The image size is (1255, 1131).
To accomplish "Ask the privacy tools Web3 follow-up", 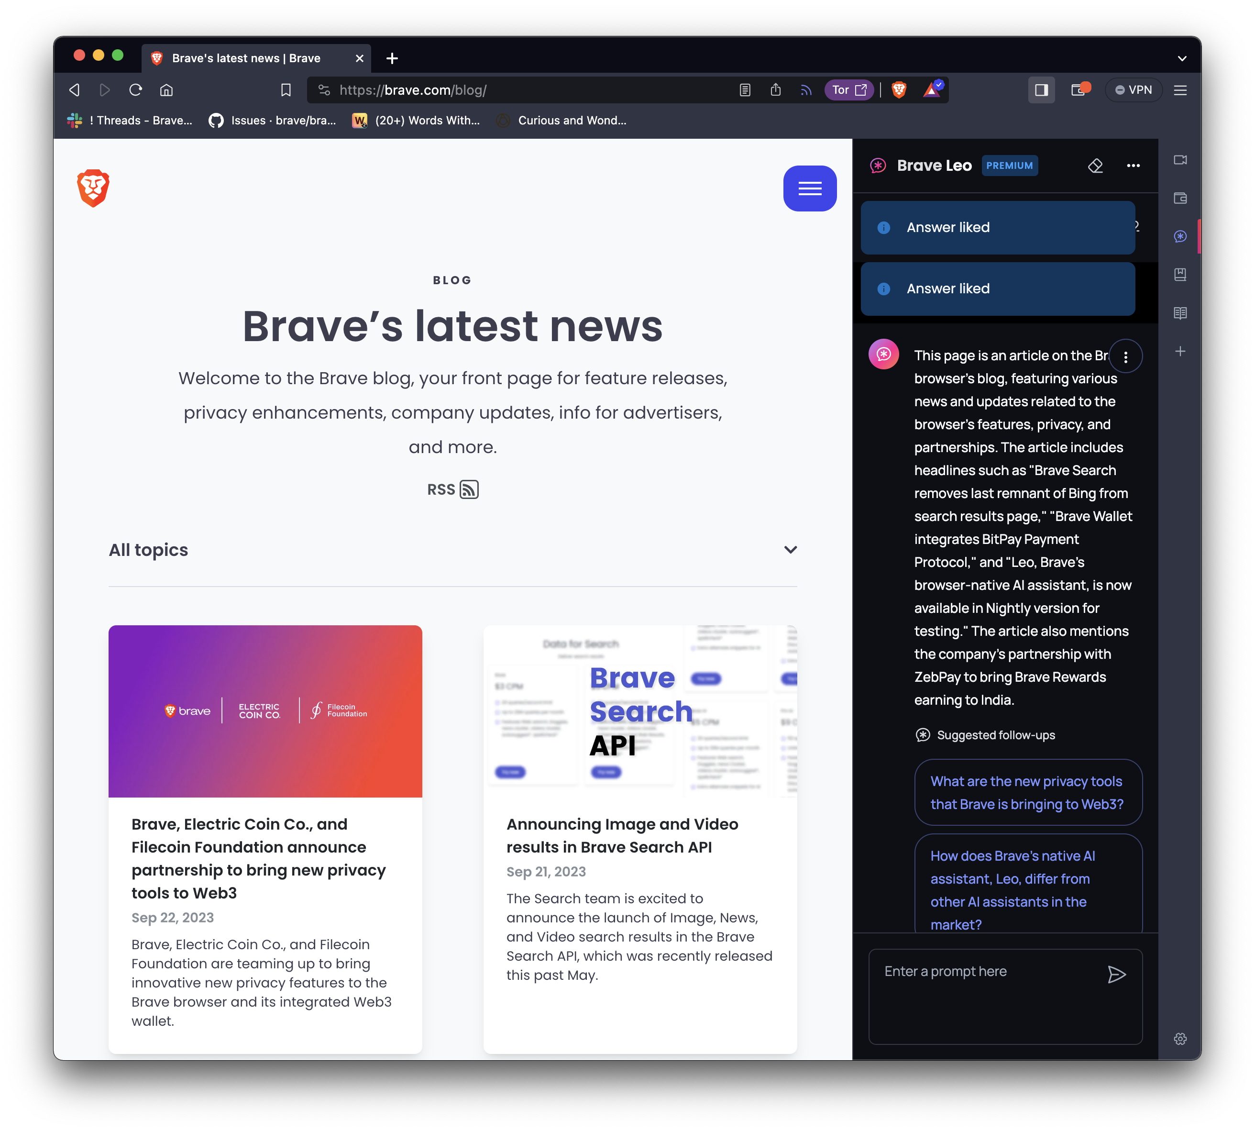I will tap(1028, 792).
